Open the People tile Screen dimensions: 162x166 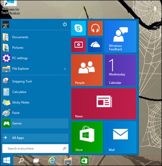point(87,70)
